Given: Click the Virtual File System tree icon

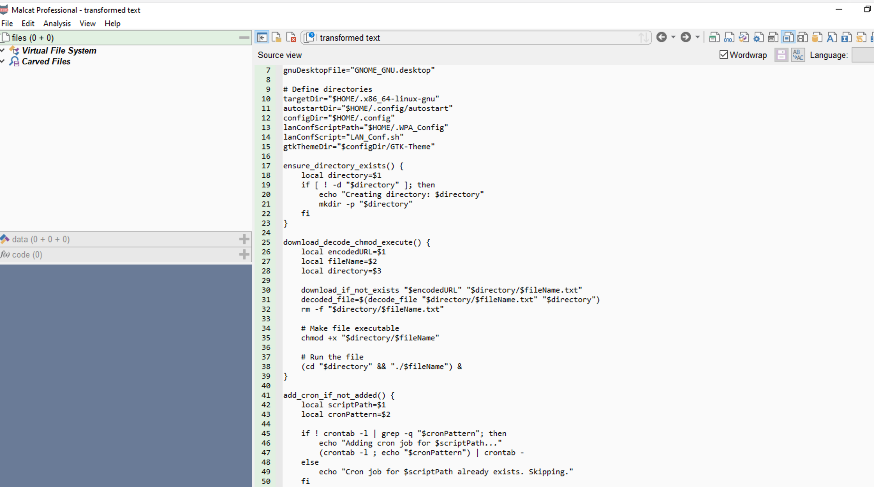Looking at the screenshot, I should (14, 50).
